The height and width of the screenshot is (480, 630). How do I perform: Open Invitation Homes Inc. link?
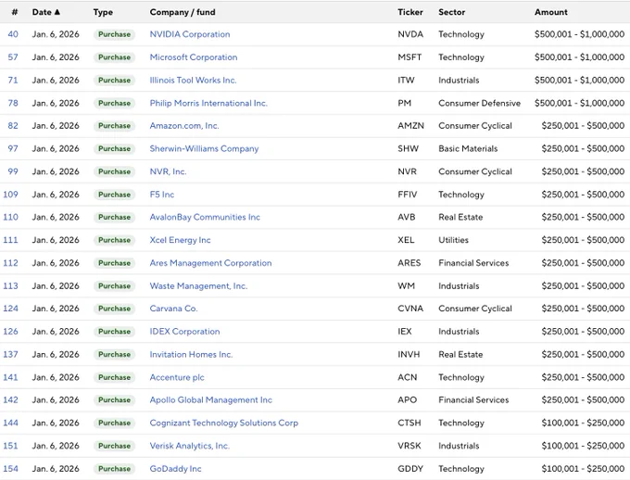191,354
